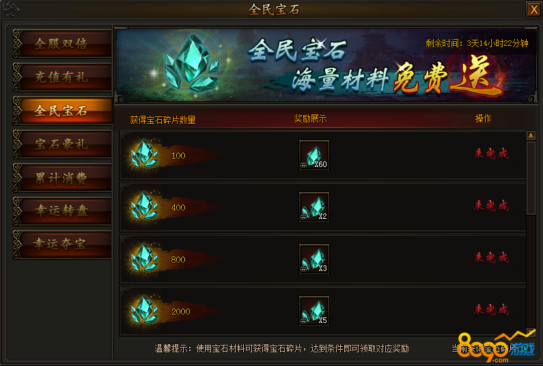543x366 pixels.
Task: Select the 全民宝石 sidebar tab
Action: click(x=62, y=111)
